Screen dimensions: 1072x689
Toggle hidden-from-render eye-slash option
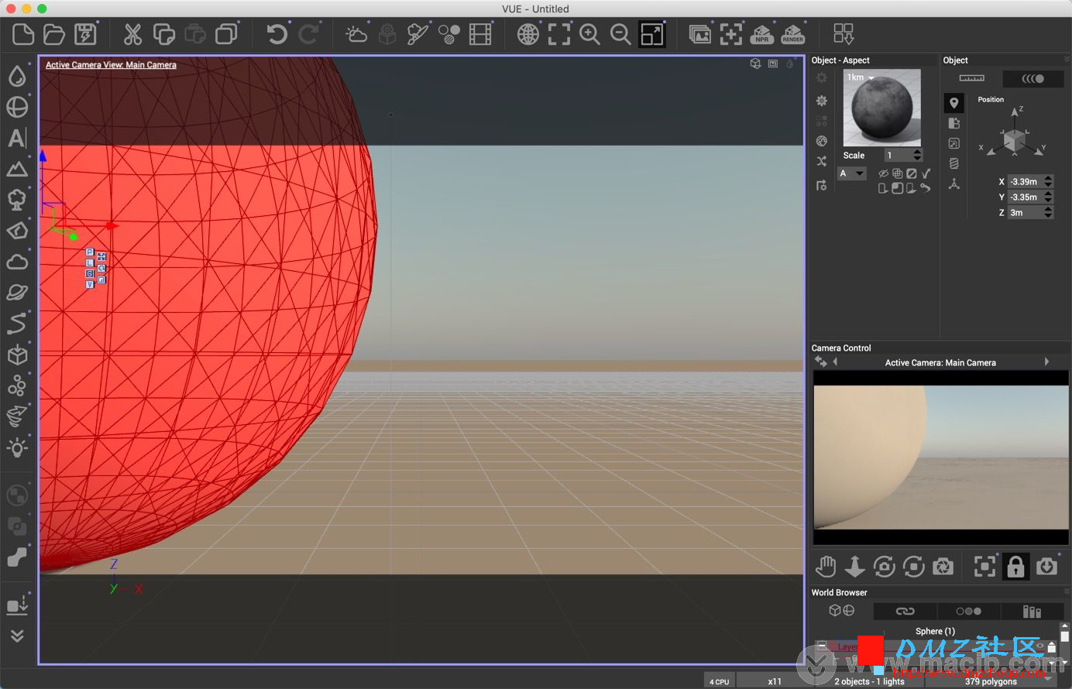pyautogui.click(x=883, y=173)
